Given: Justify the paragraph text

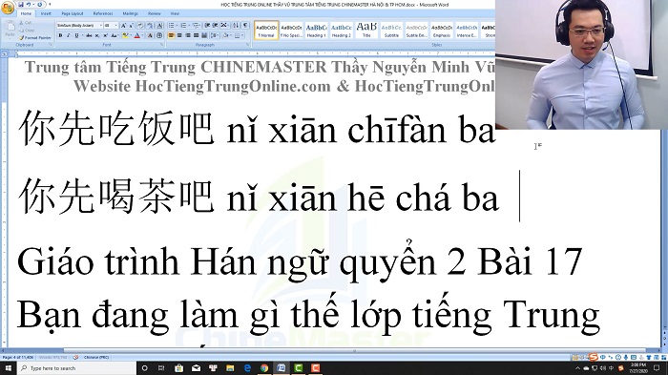Looking at the screenshot, I should tap(196, 35).
